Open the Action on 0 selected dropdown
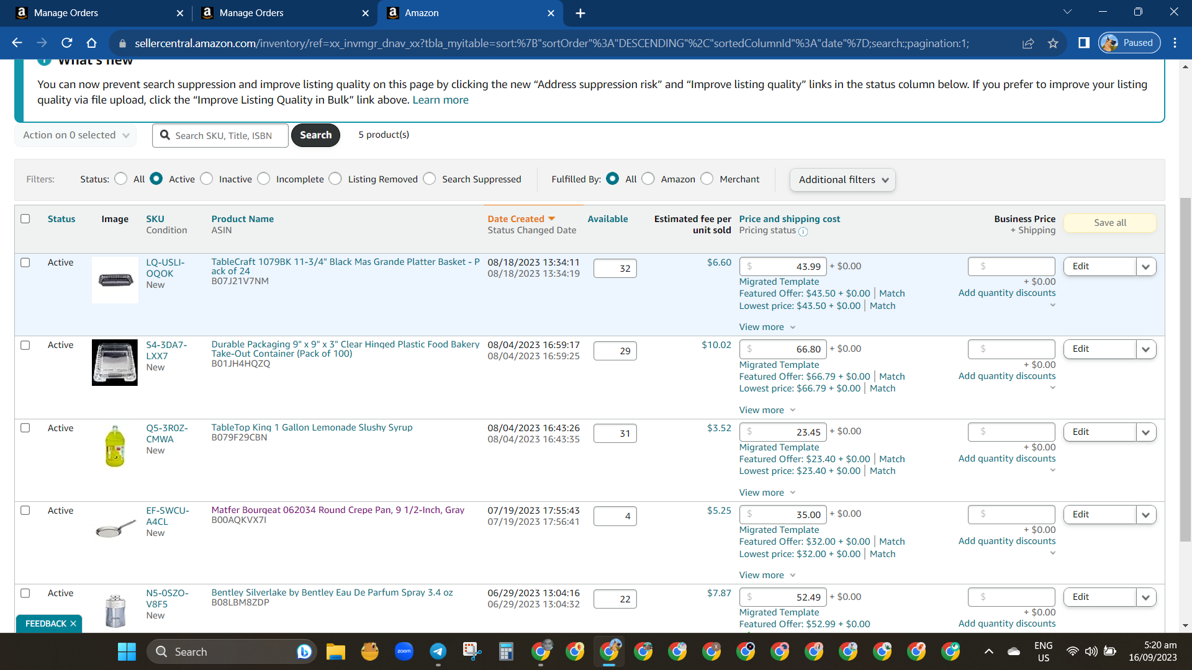Image resolution: width=1192 pixels, height=670 pixels. coord(76,135)
